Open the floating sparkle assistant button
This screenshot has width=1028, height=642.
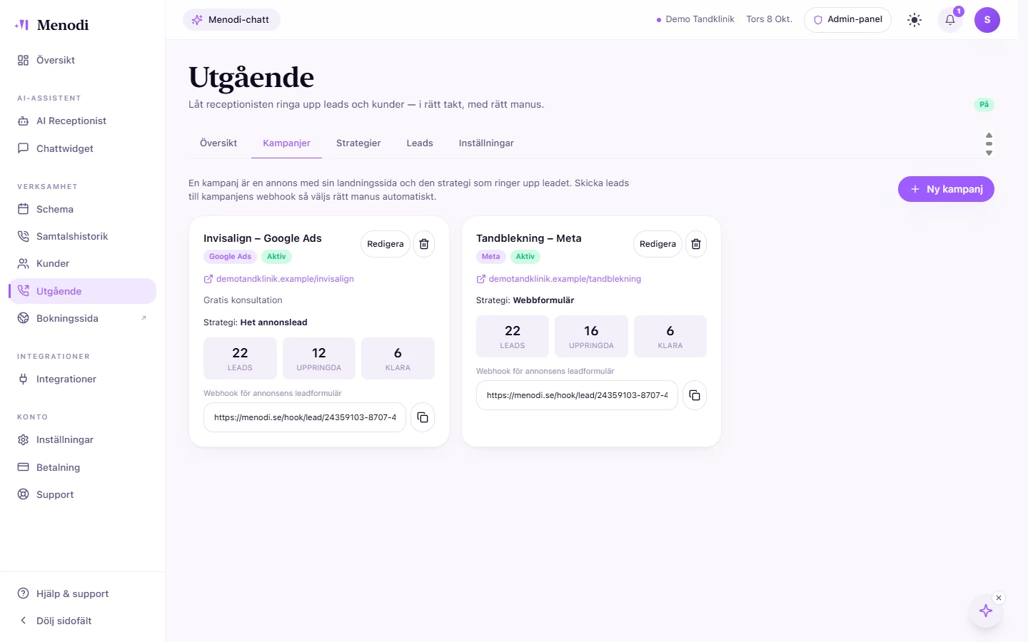pyautogui.click(x=986, y=611)
